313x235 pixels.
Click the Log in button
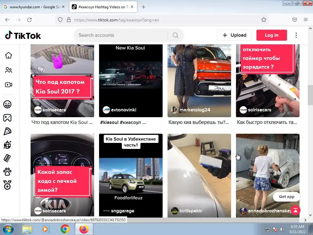pyautogui.click(x=272, y=35)
